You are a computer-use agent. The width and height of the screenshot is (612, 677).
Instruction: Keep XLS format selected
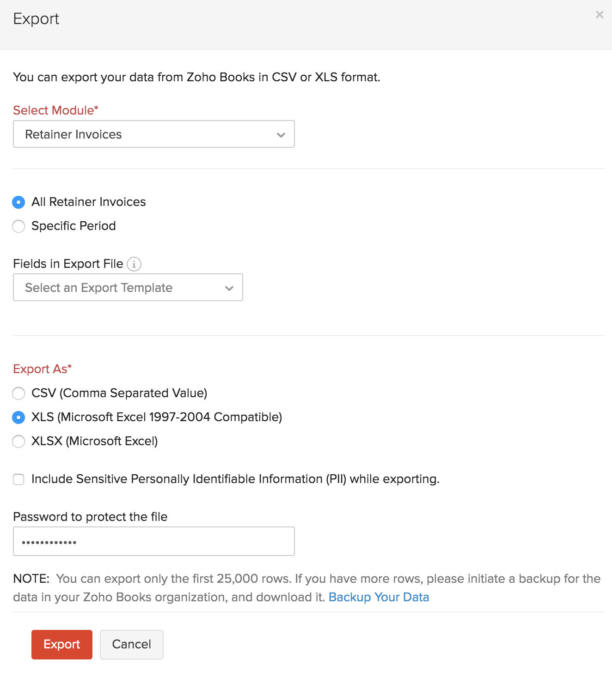[x=18, y=417]
